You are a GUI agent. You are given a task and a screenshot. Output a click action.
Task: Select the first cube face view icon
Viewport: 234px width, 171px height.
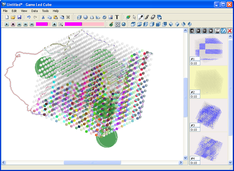pyautogui.click(x=133, y=24)
